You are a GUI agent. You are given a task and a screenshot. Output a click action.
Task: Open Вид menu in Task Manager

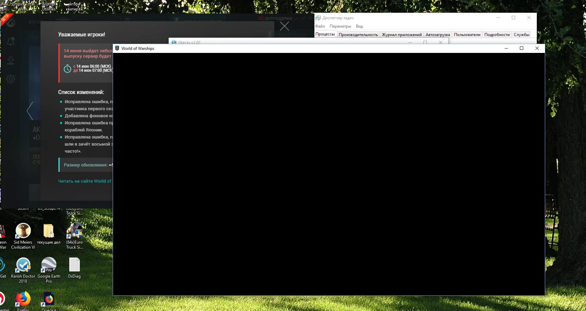[359, 26]
